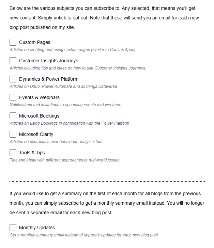Click the 'Custom Pages' label text

pyautogui.click(x=34, y=43)
